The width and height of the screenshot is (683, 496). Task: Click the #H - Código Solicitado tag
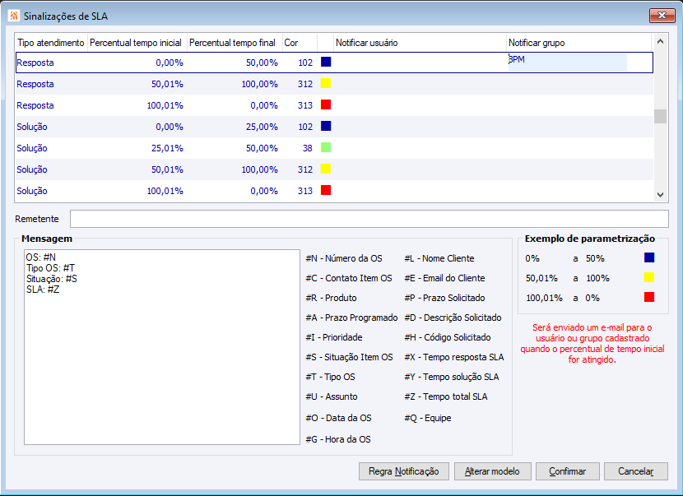(x=448, y=337)
